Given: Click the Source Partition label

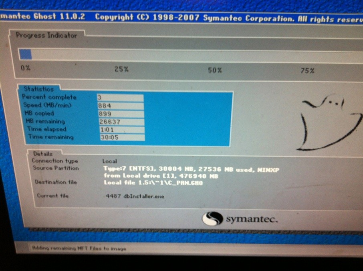Looking at the screenshot, I should click(56, 168).
